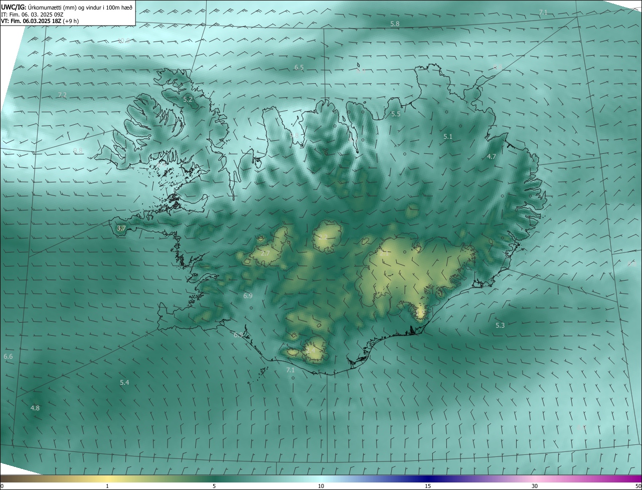The width and height of the screenshot is (642, 490).
Task: Click the colorbar tick labeled 0
Action: point(2,486)
